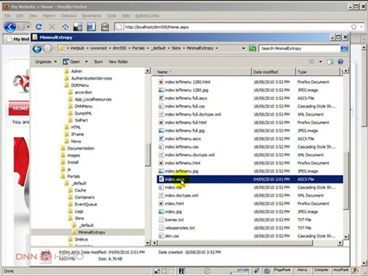368x276 pixels.
Task: Sort by Type column header
Action: pos(317,72)
